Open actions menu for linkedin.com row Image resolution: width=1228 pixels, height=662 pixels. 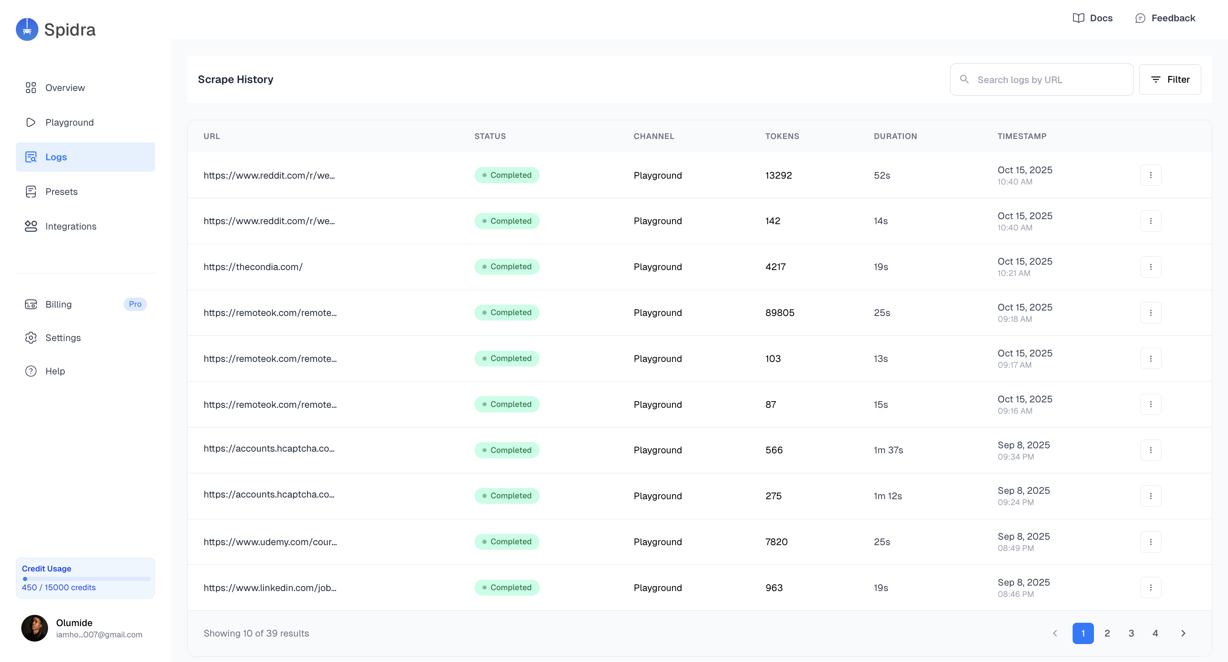pyautogui.click(x=1150, y=587)
